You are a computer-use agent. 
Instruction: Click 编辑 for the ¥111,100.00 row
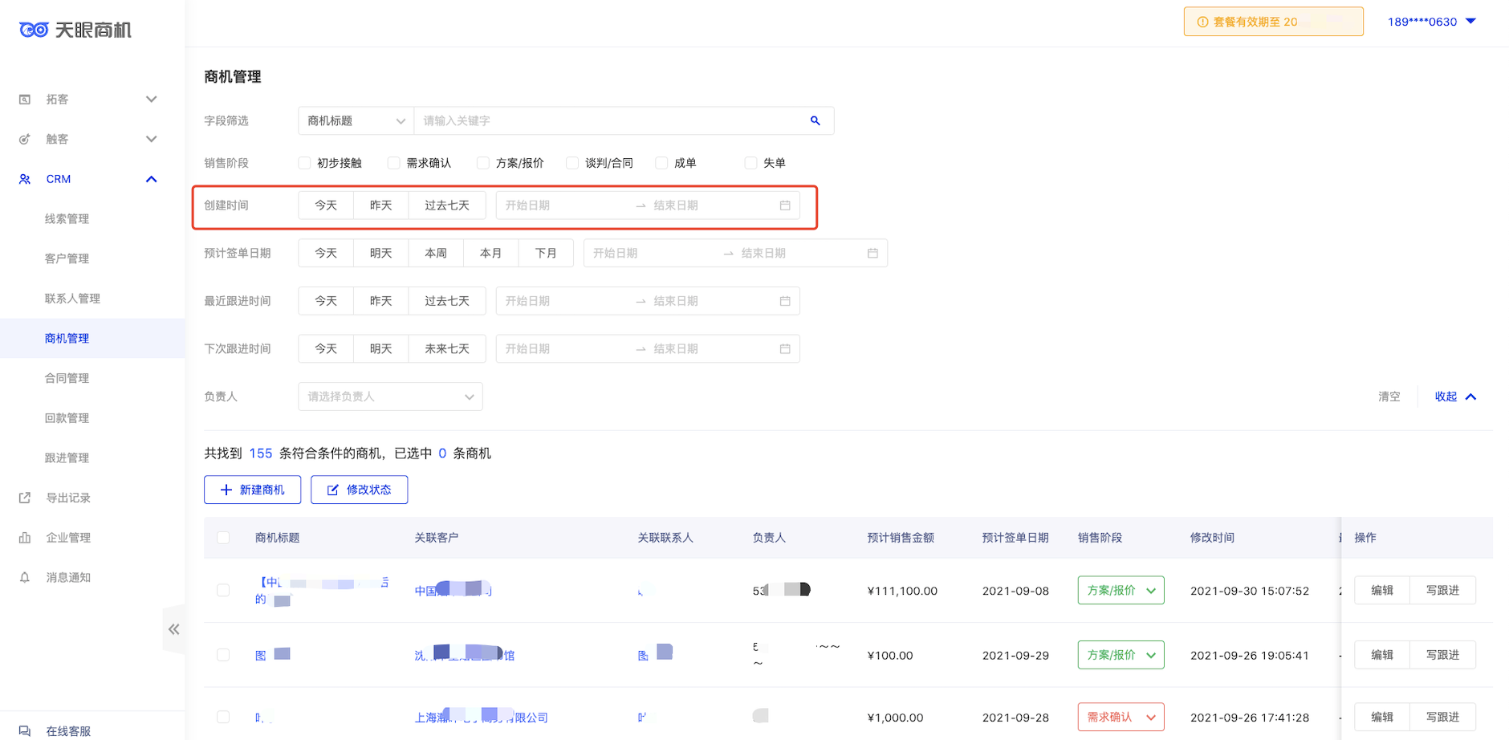1381,590
